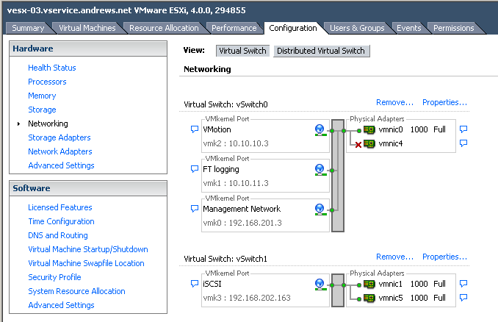Click the network adapter icon for vmnic5
Screen dimensions: 498x322
pos(369,298)
